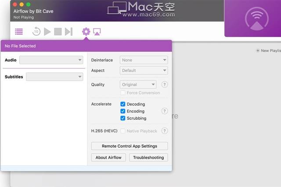The image size is (281, 187).
Task: Open the playlist list icon
Action: coord(19,32)
